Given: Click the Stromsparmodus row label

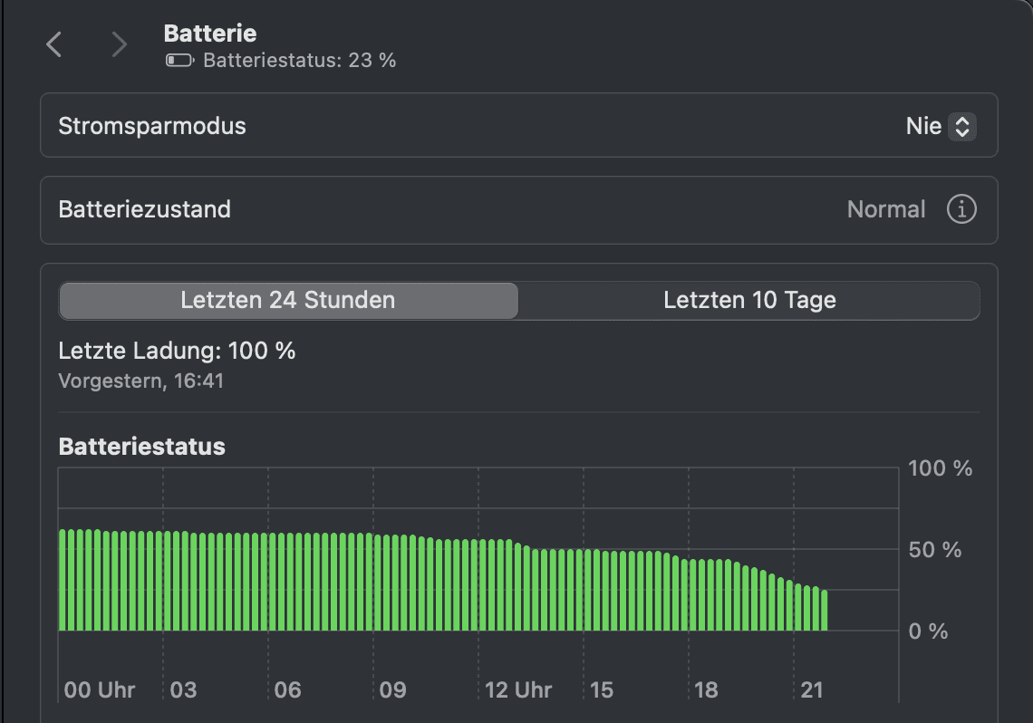Looking at the screenshot, I should click(x=152, y=126).
